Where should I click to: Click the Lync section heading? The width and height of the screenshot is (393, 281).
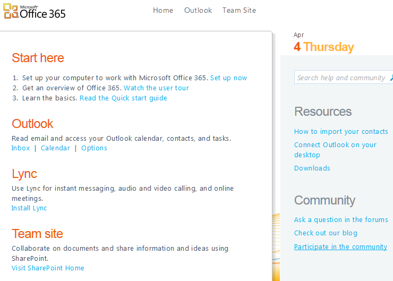(24, 174)
